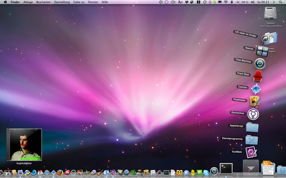Open the Darstellung menu
286x178 pixels.
[62, 2]
